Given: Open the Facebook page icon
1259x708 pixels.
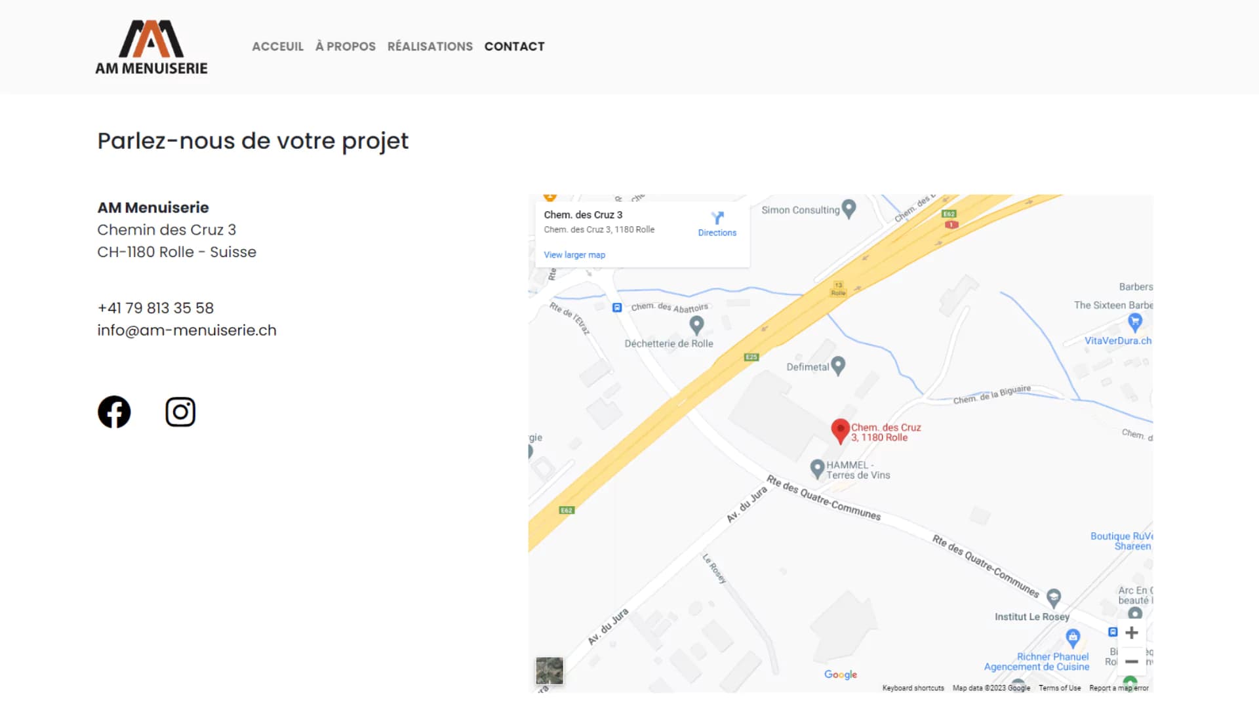Looking at the screenshot, I should 114,412.
